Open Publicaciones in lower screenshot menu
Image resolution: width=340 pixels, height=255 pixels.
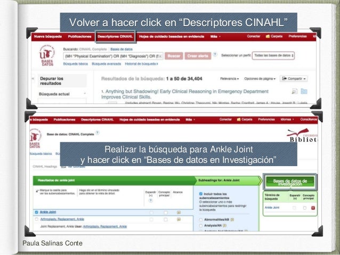pyautogui.click(x=64, y=120)
